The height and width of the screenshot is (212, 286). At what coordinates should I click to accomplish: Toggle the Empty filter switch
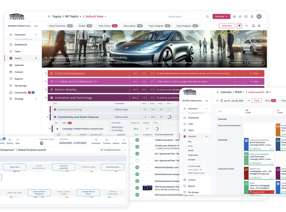click(89, 26)
